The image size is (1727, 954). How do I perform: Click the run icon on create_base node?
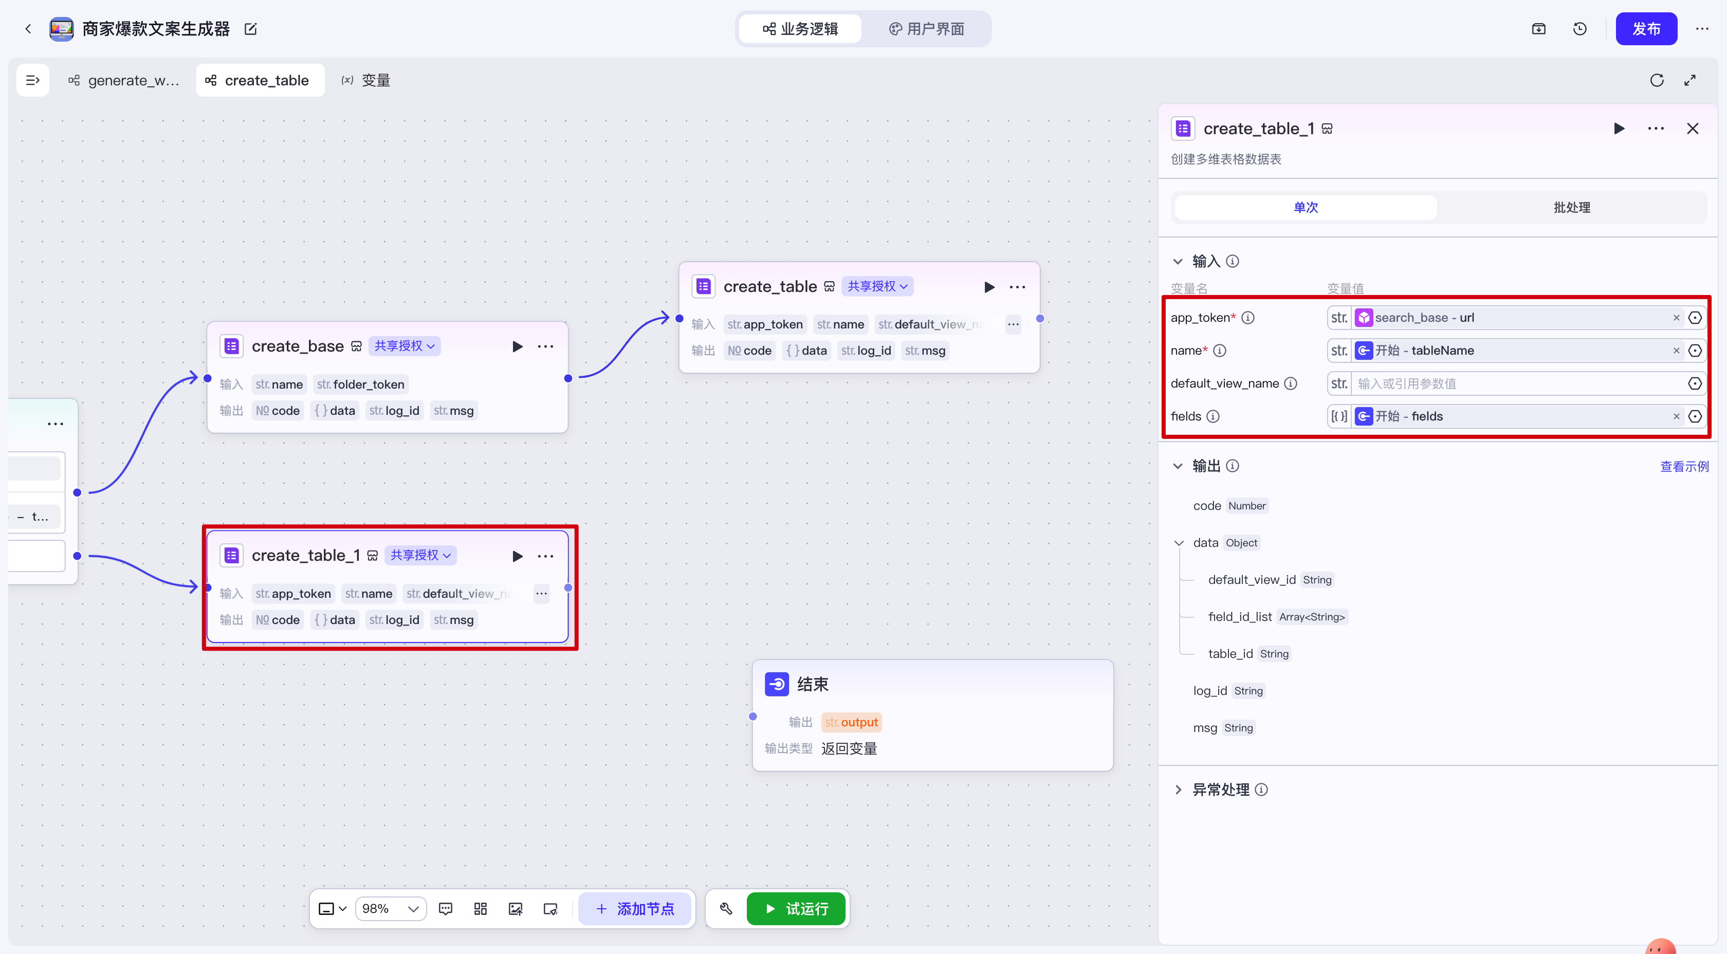click(x=517, y=346)
